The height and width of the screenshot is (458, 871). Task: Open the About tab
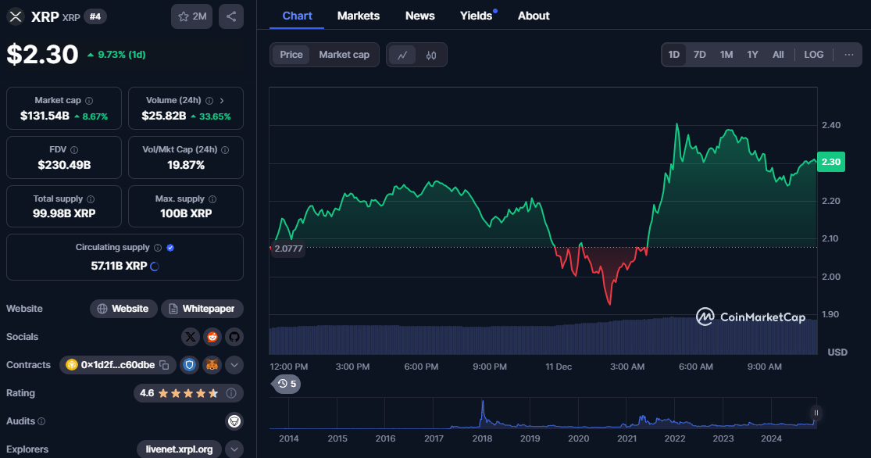click(x=534, y=16)
